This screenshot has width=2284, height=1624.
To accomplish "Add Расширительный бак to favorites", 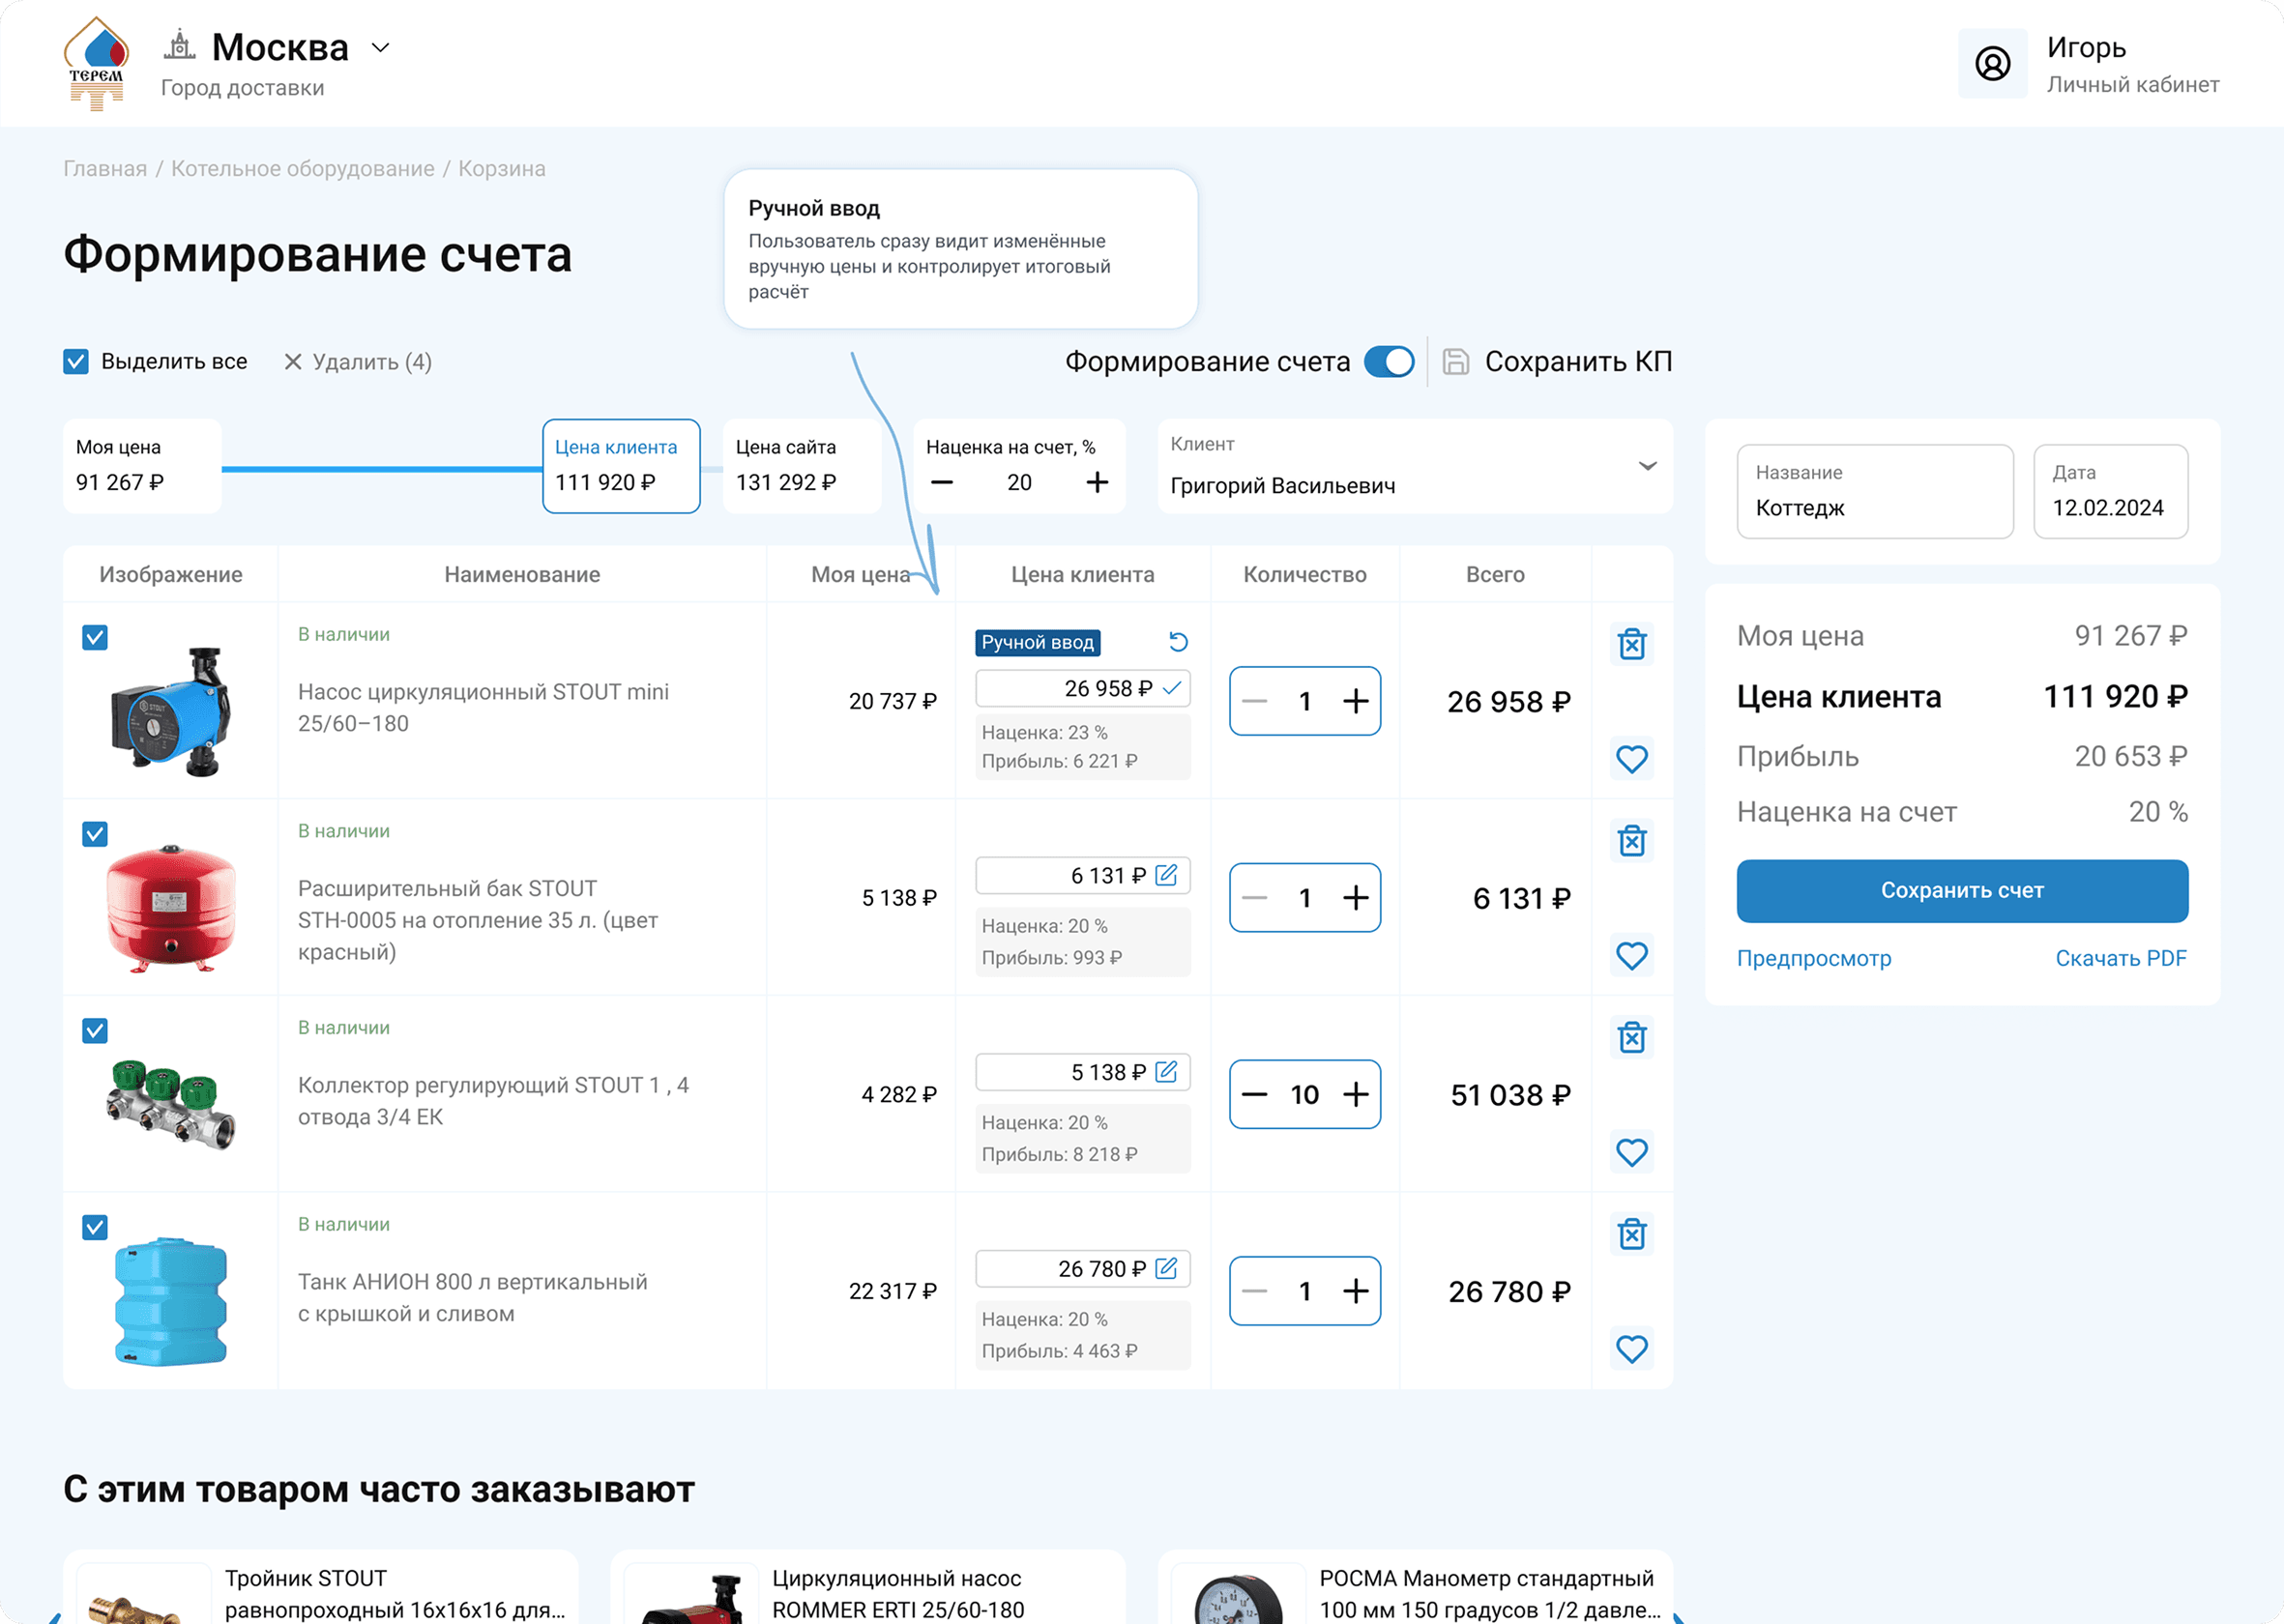I will click(1631, 956).
